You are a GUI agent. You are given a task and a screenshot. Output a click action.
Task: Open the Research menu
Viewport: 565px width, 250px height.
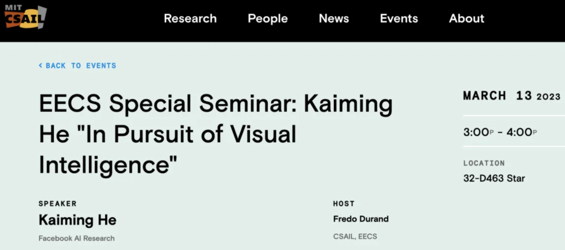point(190,19)
